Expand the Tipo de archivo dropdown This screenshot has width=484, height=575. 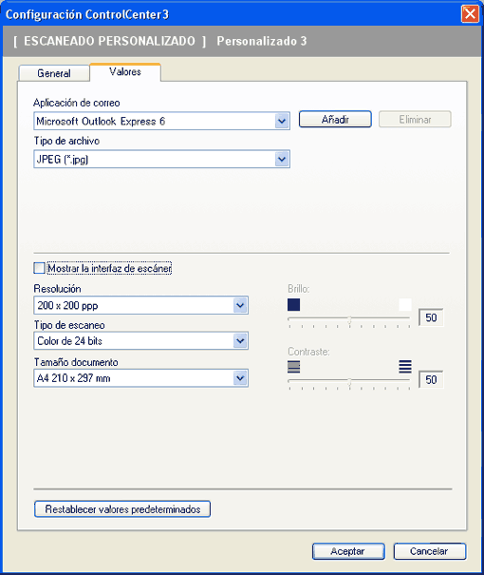282,159
